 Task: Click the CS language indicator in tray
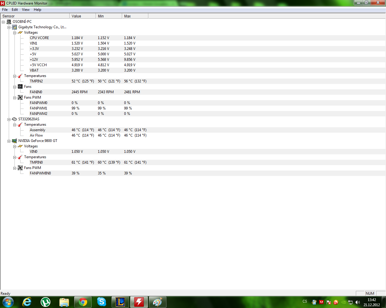click(x=305, y=301)
